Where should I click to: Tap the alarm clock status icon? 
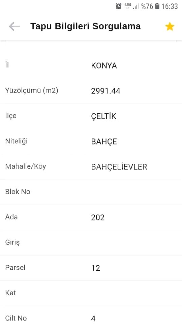[119, 6]
